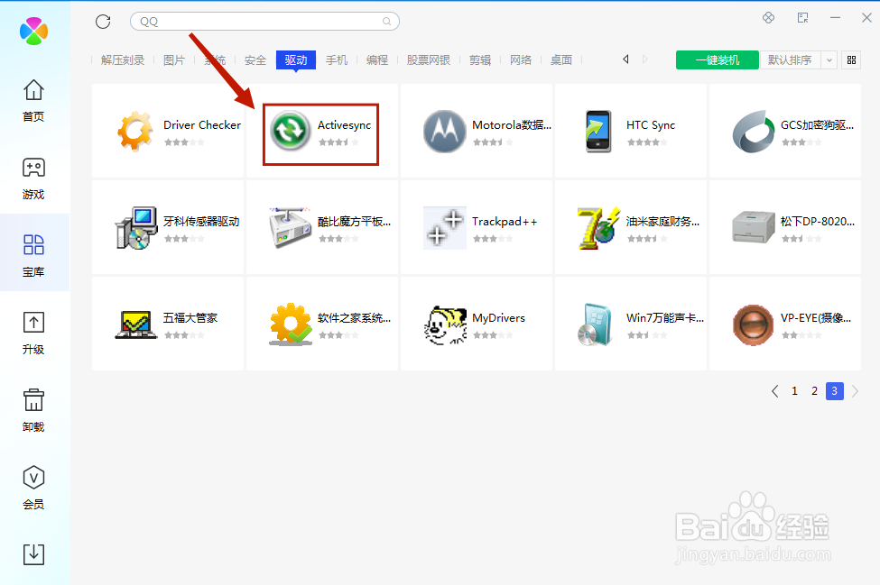The image size is (880, 585).
Task: Open the skin icon in title bar
Action: pos(768,18)
